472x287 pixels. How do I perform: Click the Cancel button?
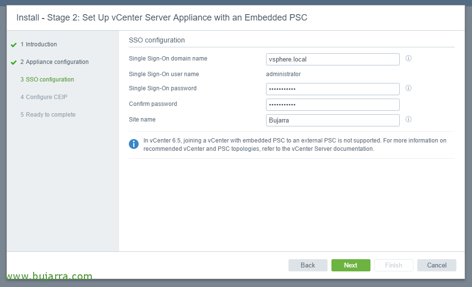click(x=436, y=266)
